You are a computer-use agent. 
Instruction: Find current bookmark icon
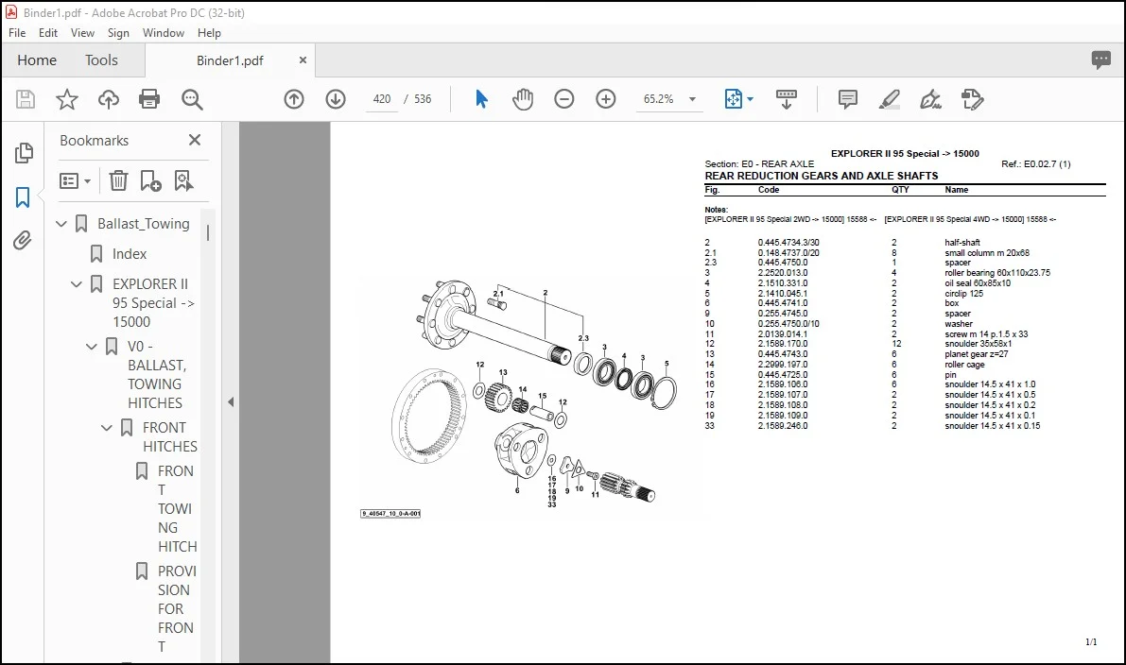pos(183,180)
